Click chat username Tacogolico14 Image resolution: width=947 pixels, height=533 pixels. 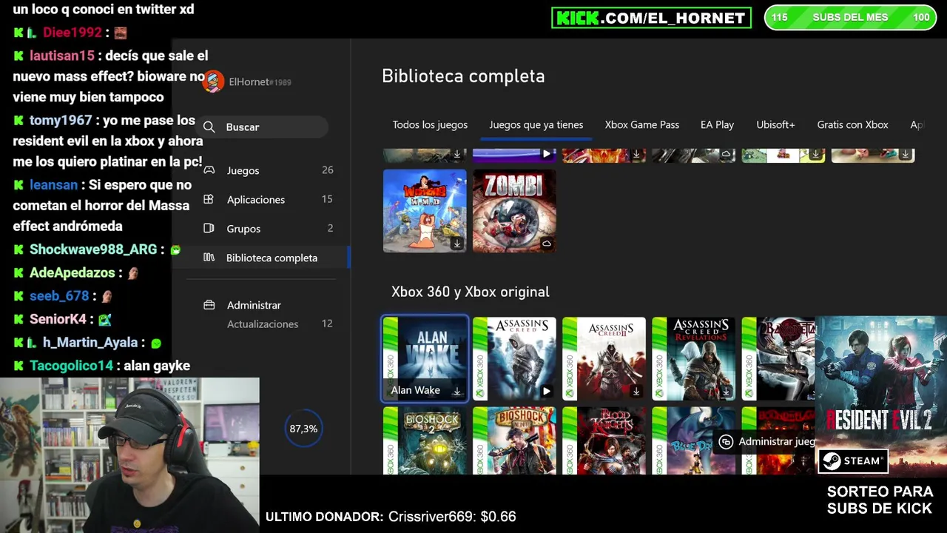point(72,366)
